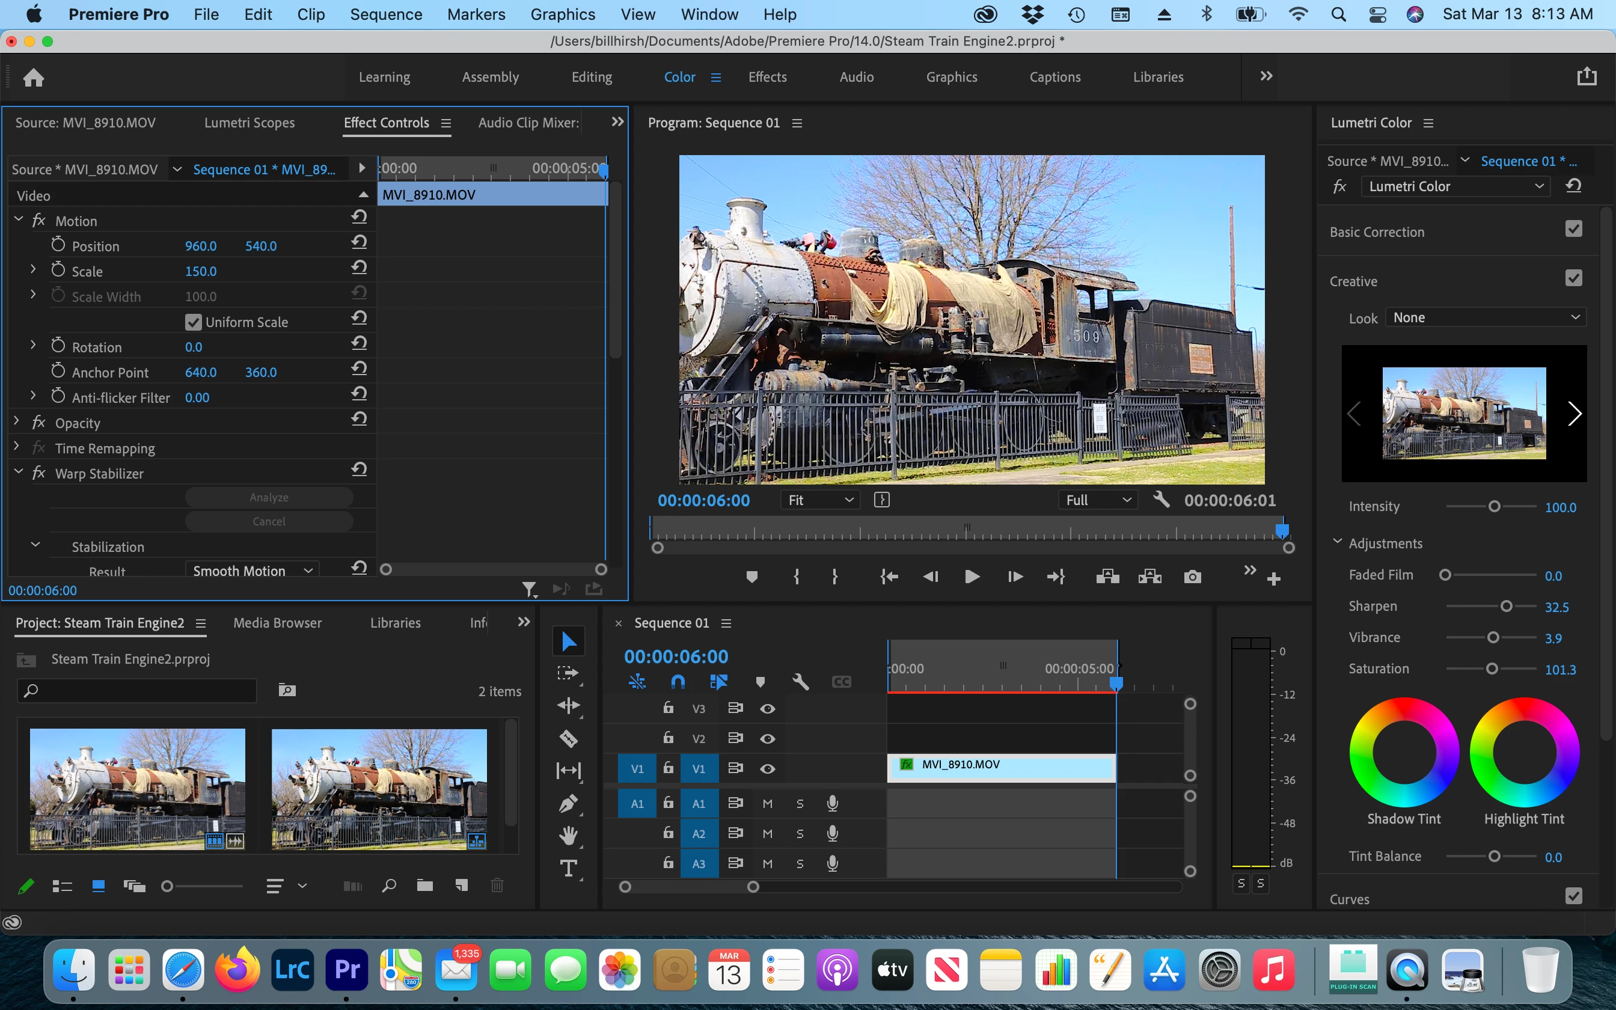Click the Sharpen slider handle
This screenshot has width=1616, height=1010.
coord(1506,607)
